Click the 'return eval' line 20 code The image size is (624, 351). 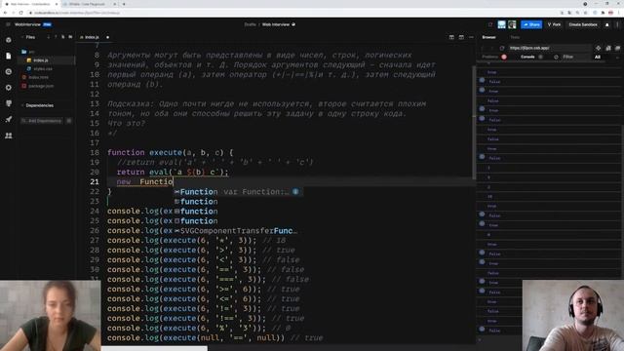tap(173, 172)
